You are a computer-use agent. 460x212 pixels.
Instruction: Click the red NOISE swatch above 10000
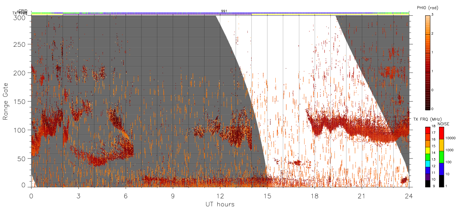[442, 133]
